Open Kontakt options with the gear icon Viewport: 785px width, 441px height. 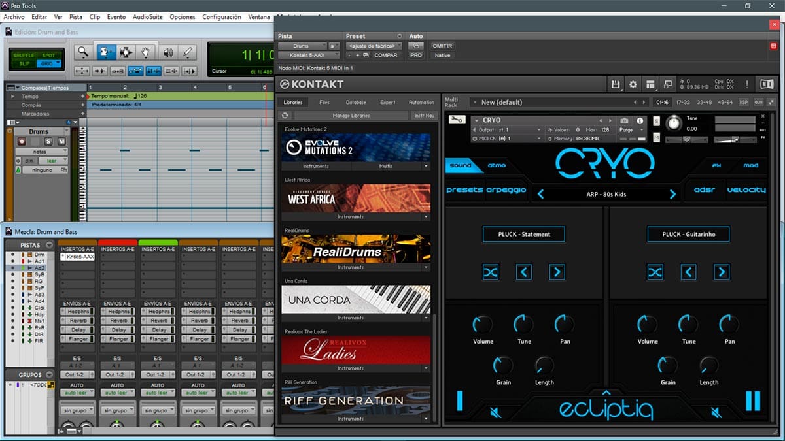(633, 84)
